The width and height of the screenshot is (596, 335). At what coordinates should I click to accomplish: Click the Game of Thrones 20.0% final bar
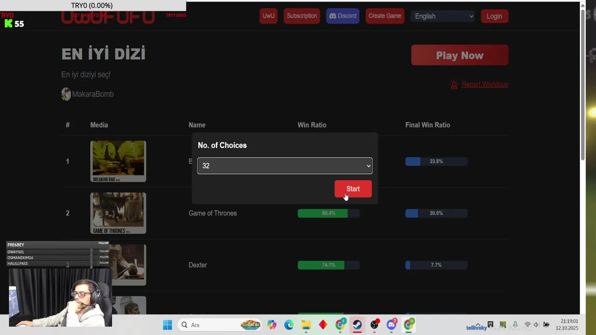click(436, 213)
